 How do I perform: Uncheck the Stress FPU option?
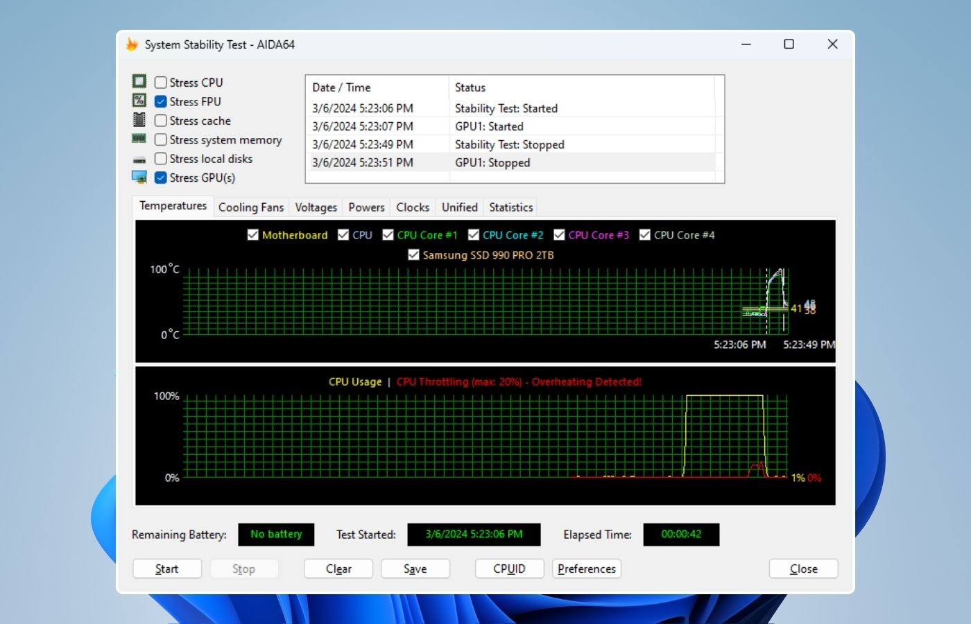click(160, 101)
